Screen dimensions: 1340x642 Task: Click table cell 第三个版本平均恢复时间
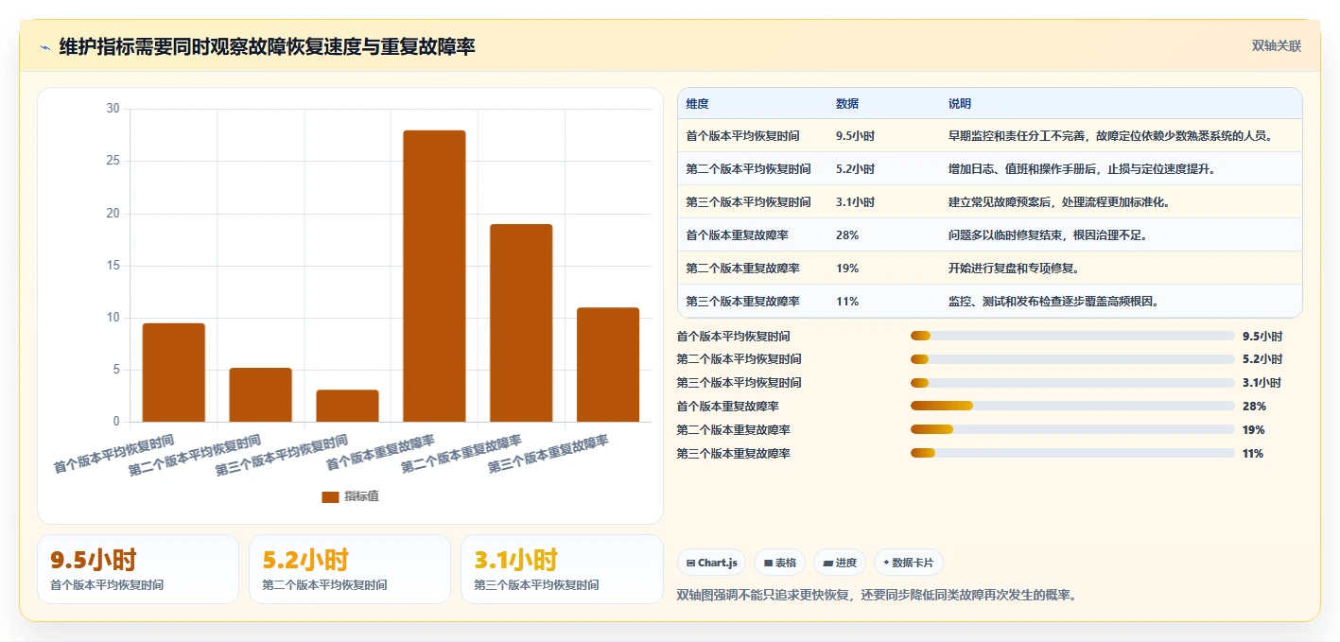point(749,202)
